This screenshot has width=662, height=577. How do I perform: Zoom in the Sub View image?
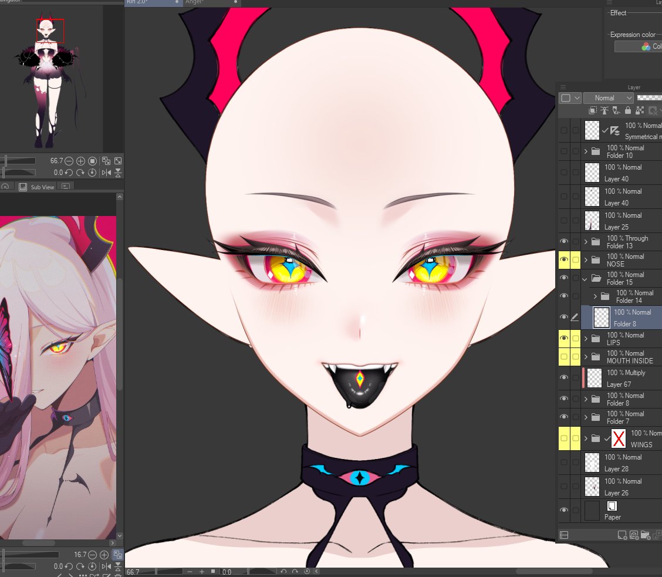tap(104, 555)
